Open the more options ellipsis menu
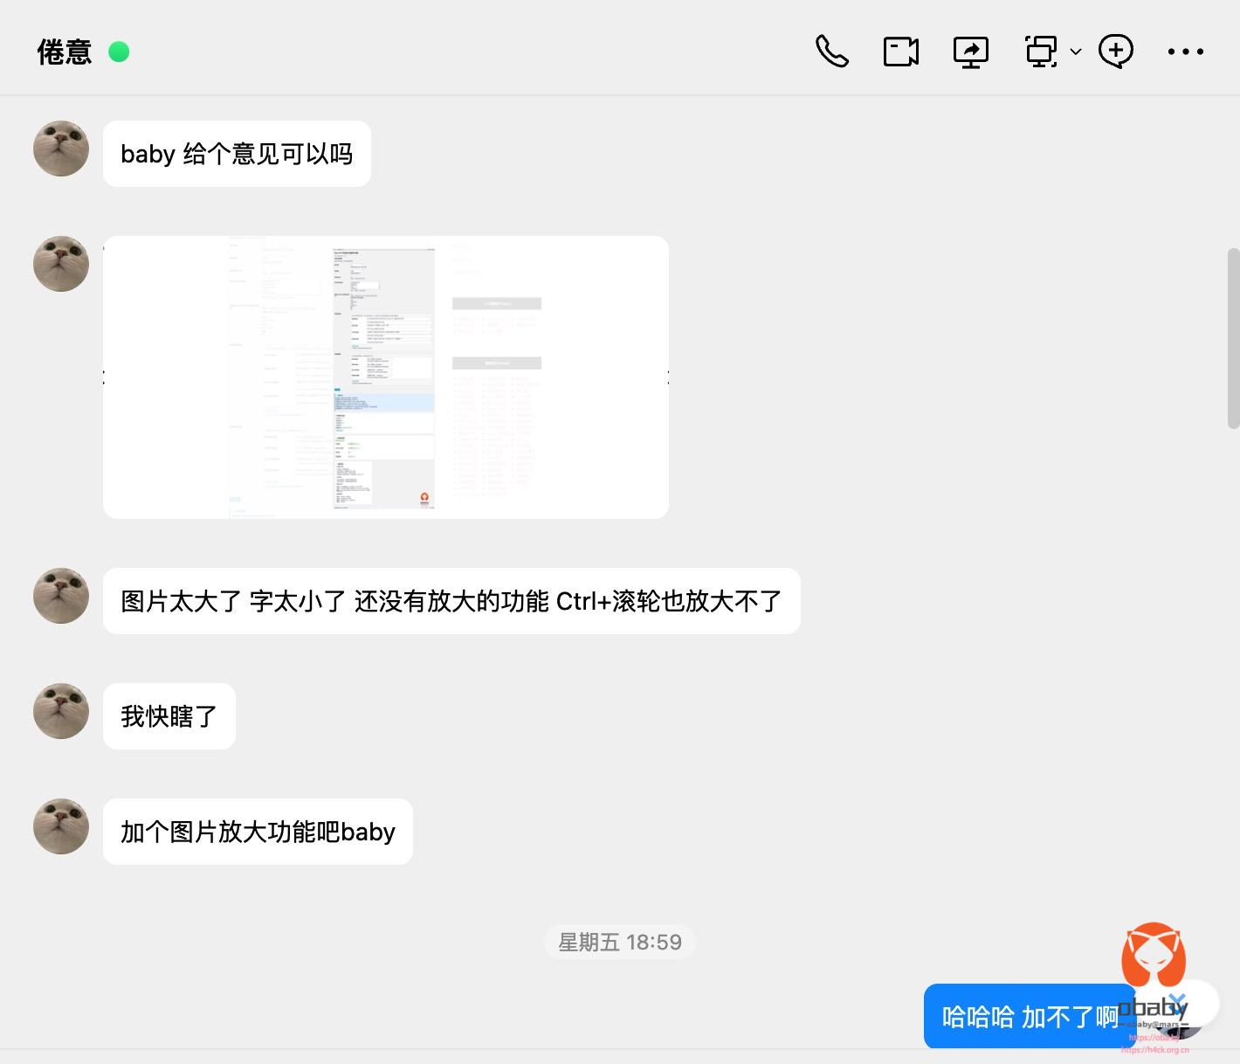 1185,52
